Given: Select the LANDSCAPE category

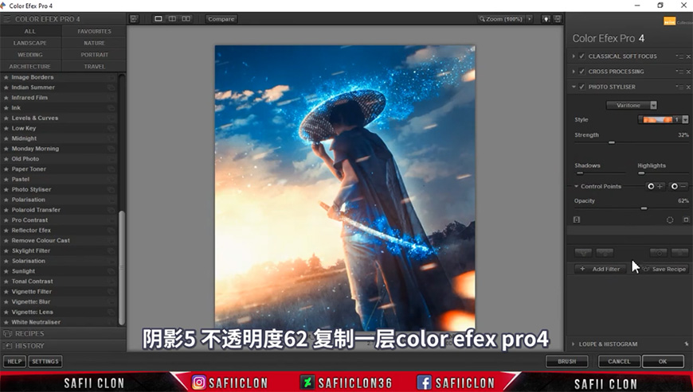Looking at the screenshot, I should pyautogui.click(x=30, y=43).
